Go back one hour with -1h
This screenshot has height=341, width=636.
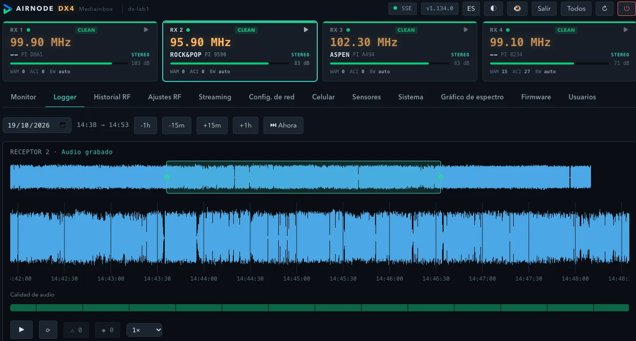146,125
